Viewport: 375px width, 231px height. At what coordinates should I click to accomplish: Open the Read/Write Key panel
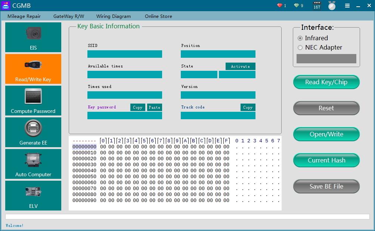[33, 69]
